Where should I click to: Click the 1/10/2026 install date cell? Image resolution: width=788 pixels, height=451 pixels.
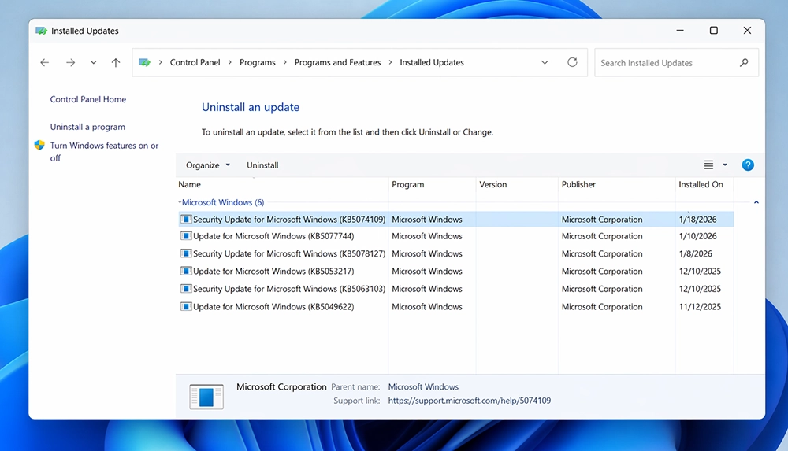(697, 236)
